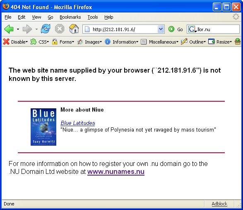
Task: Go to the Home page icon
Action: coord(74,29)
